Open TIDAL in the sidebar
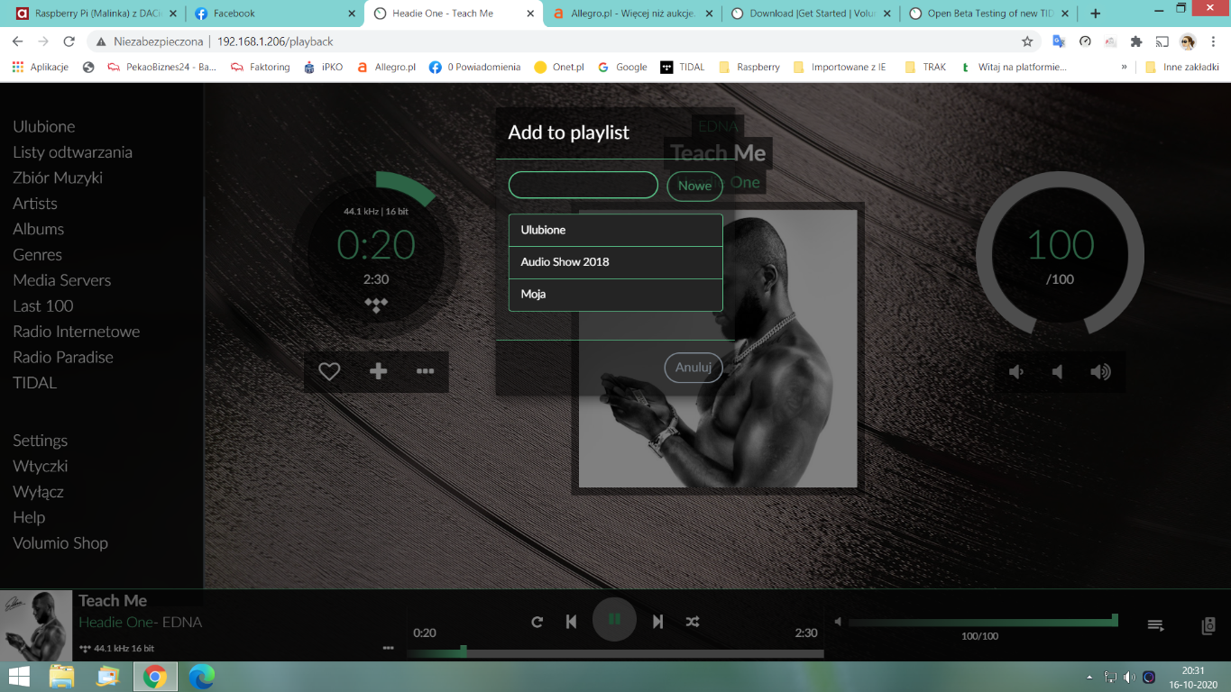The height and width of the screenshot is (692, 1231). coord(35,383)
